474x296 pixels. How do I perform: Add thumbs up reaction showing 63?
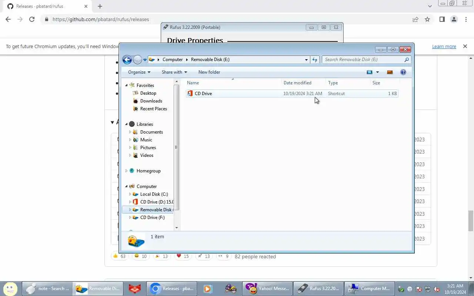[x=120, y=256]
